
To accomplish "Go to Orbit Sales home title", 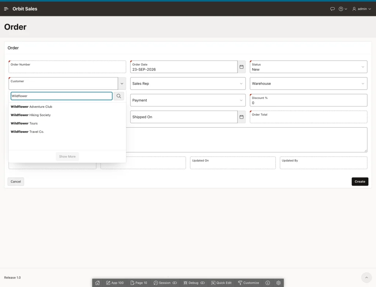I will [25, 9].
